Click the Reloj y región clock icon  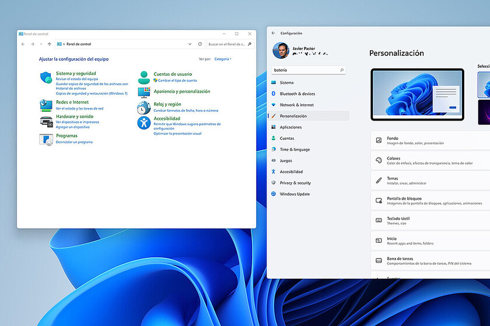point(144,107)
